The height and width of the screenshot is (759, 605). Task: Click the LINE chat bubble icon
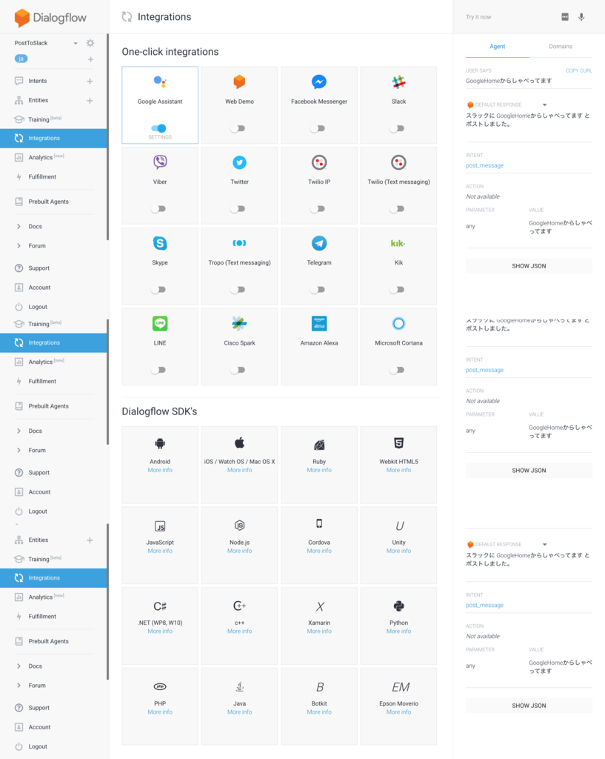pos(160,323)
